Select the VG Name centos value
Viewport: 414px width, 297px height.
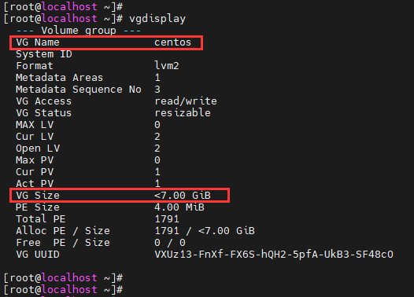coord(172,42)
